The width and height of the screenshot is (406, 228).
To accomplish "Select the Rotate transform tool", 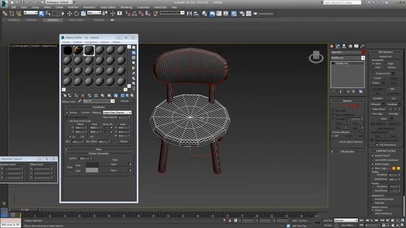I will click(x=76, y=13).
